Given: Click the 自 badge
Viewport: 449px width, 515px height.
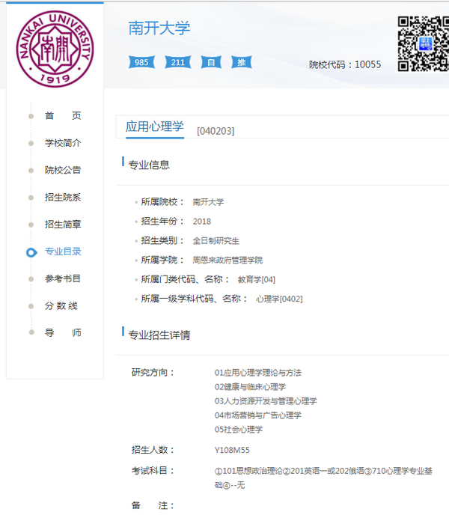Looking at the screenshot, I should pos(211,62).
